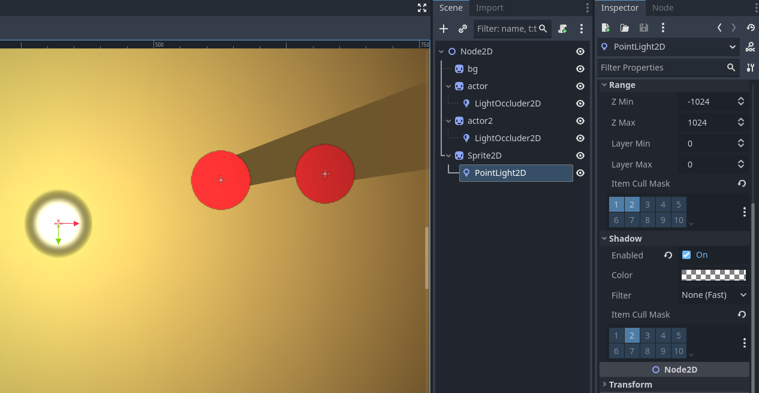This screenshot has width=759, height=393.
Task: Save the currently edited resource
Action: (643, 28)
